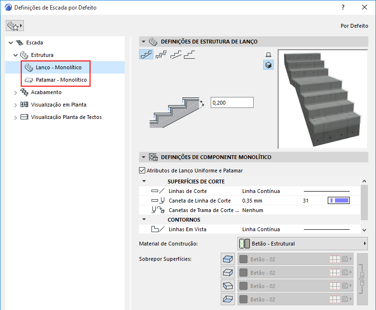Screen dimensions: 376x310
Task: Open second Betão - 02 surface dropdown
Action: [x=295, y=272]
